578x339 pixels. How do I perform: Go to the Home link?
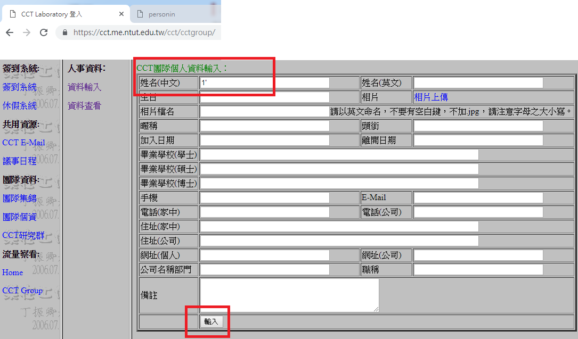click(x=13, y=272)
